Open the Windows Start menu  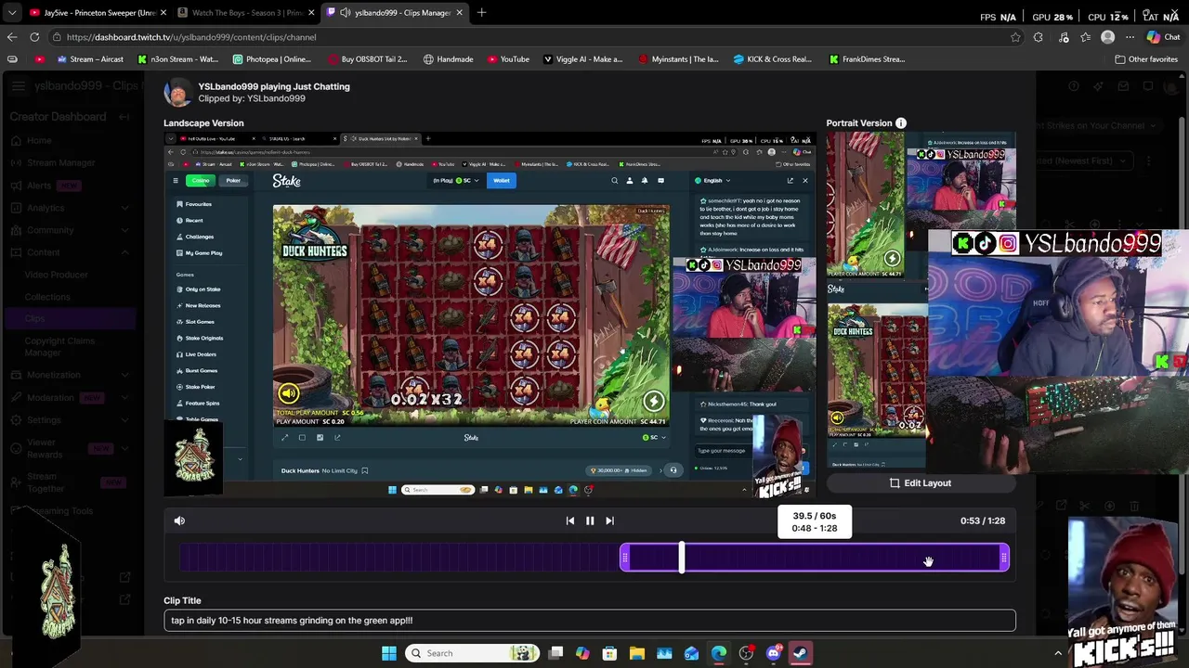(389, 653)
